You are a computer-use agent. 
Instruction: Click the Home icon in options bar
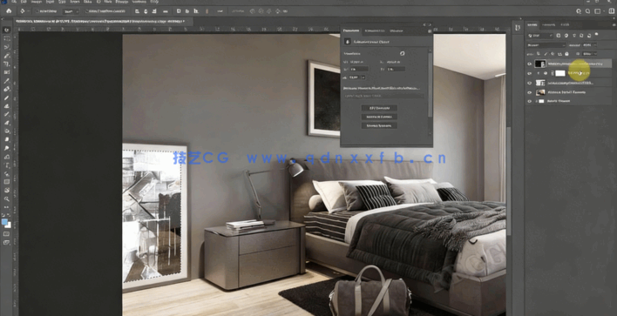tap(9, 11)
